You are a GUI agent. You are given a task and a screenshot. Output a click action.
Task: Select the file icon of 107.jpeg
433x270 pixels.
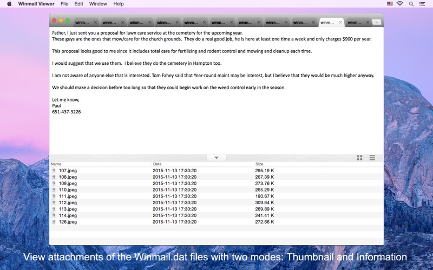(x=54, y=171)
